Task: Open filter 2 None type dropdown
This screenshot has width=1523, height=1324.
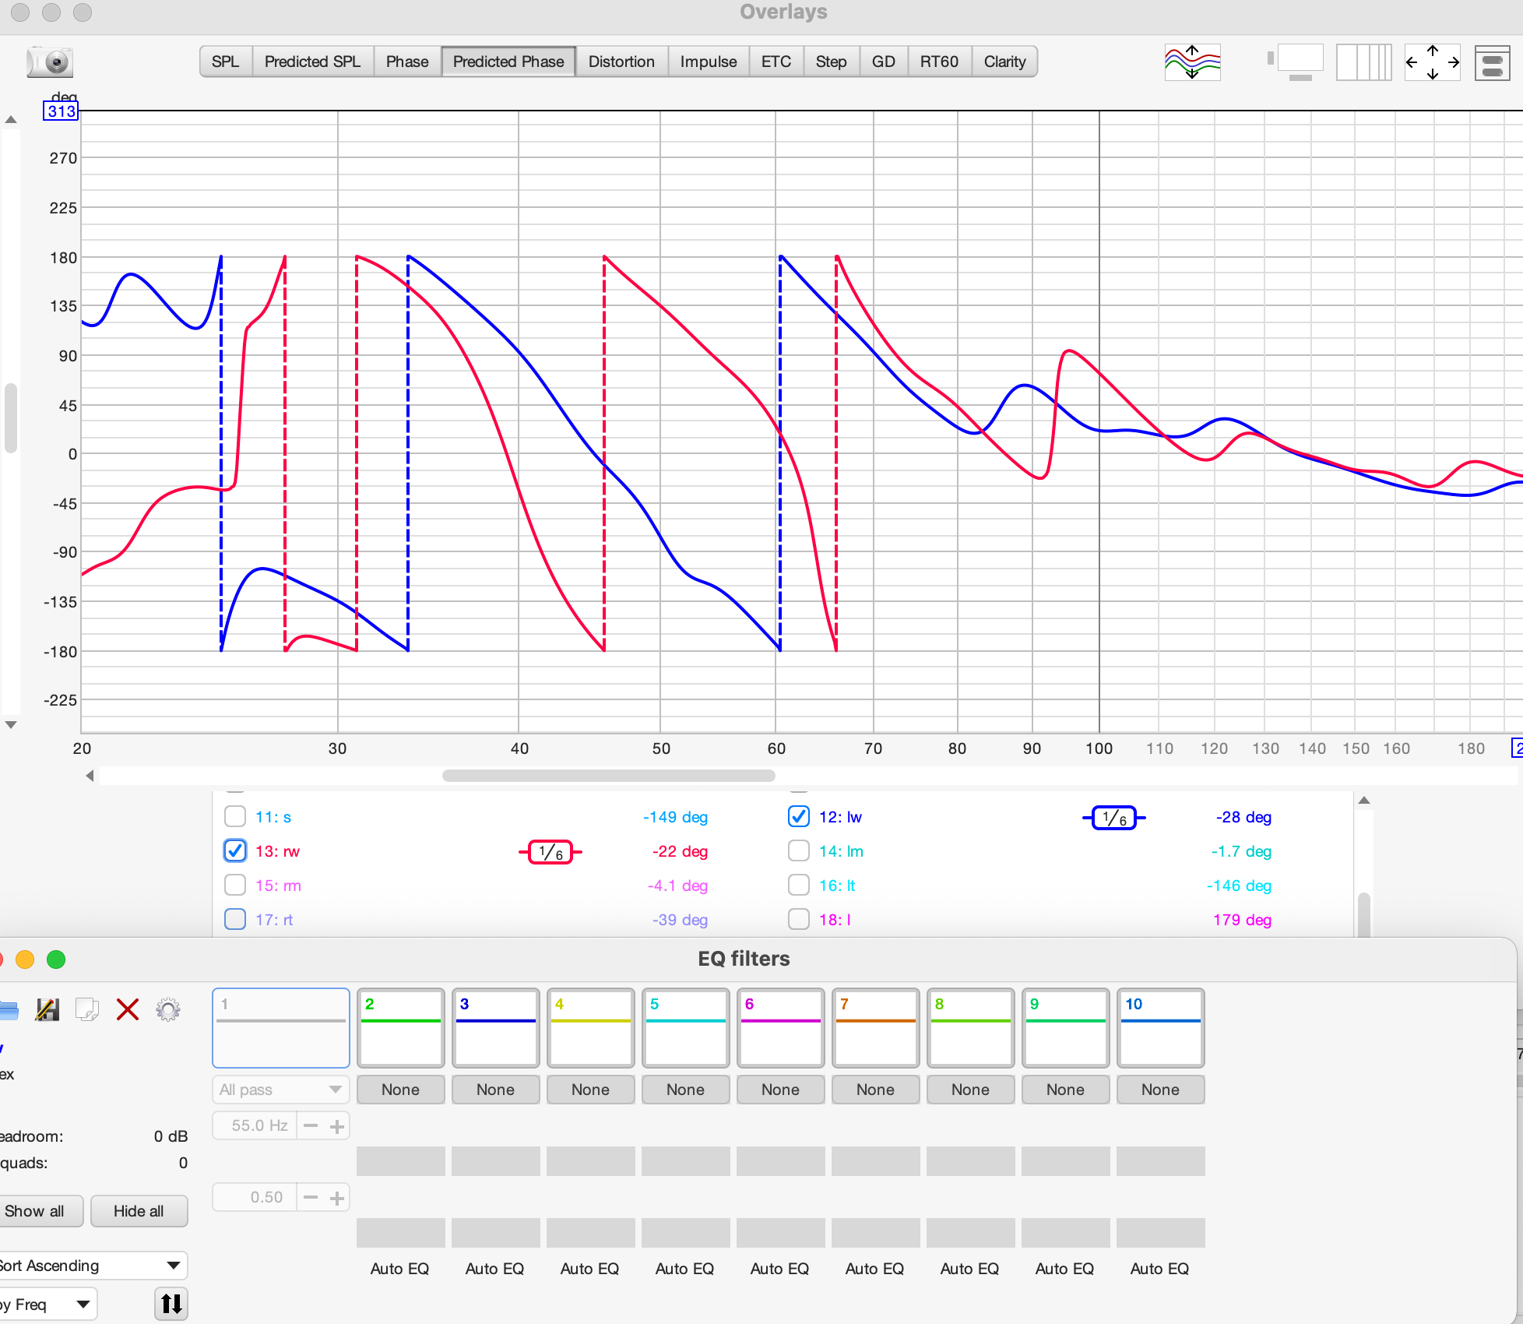Action: 400,1090
